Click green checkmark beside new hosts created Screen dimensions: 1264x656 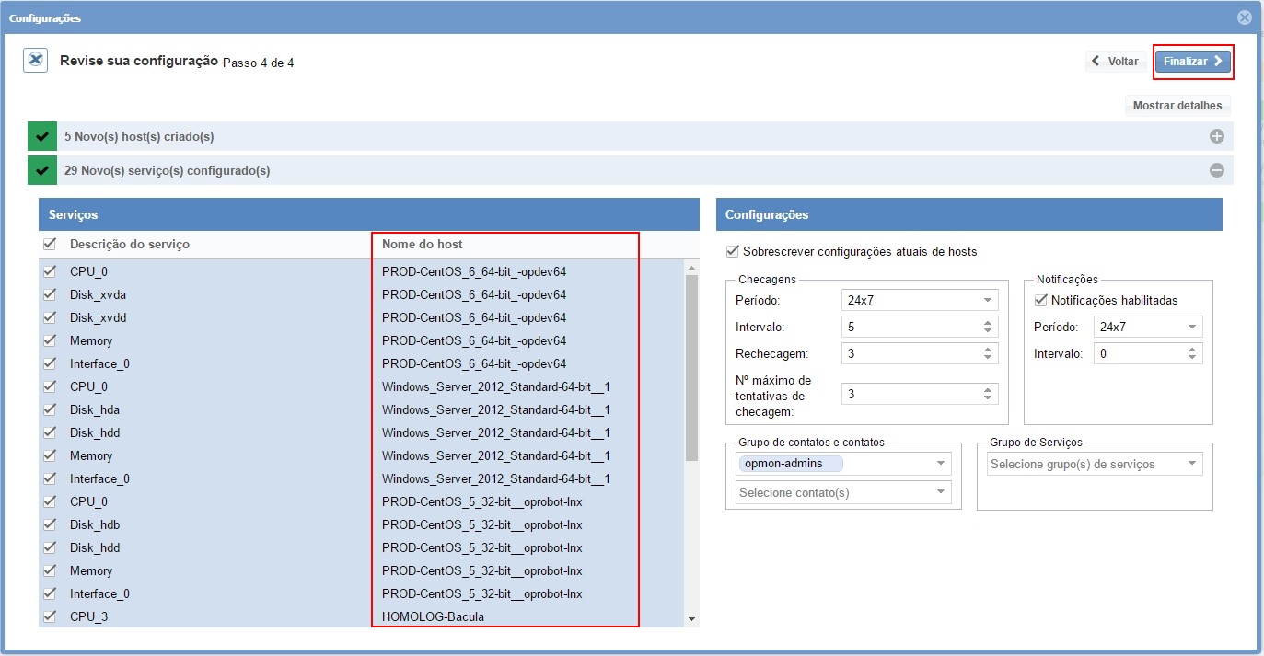click(x=41, y=136)
